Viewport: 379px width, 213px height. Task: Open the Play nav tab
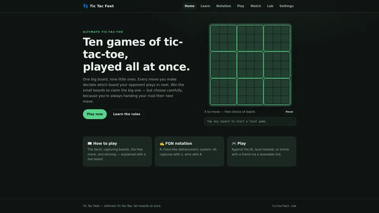point(240,6)
